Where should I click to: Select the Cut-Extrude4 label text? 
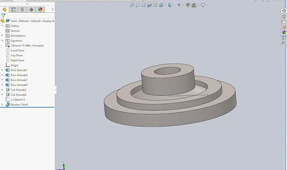pos(18,95)
